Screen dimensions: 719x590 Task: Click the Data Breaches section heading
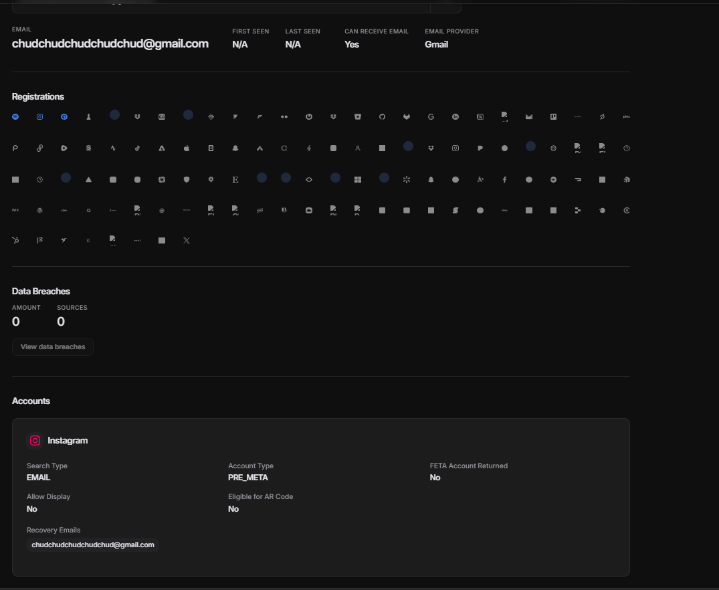tap(41, 292)
